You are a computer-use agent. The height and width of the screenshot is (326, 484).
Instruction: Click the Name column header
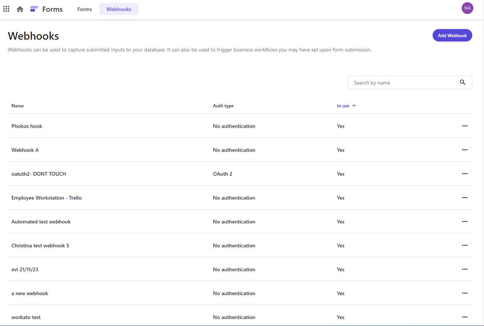[x=18, y=106]
